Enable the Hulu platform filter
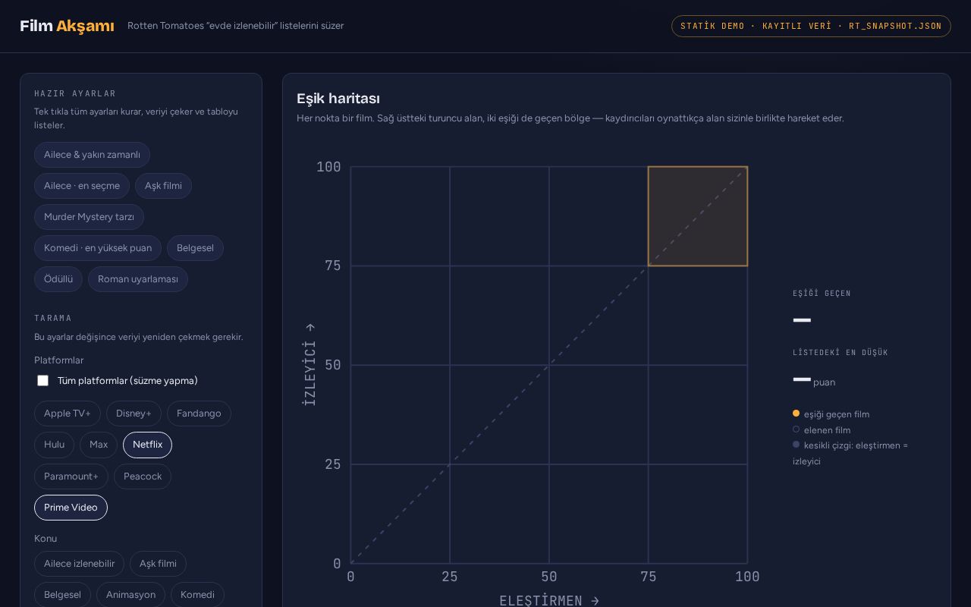 click(54, 445)
